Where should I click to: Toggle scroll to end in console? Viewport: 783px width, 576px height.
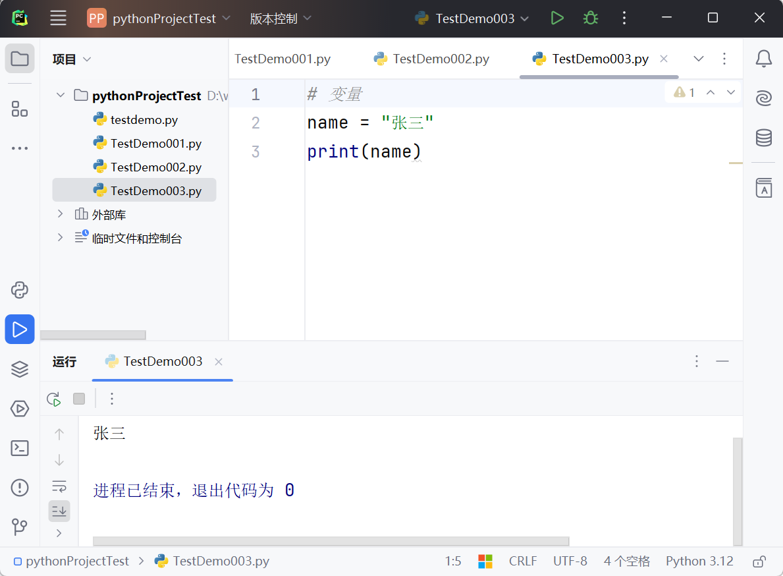point(59,511)
